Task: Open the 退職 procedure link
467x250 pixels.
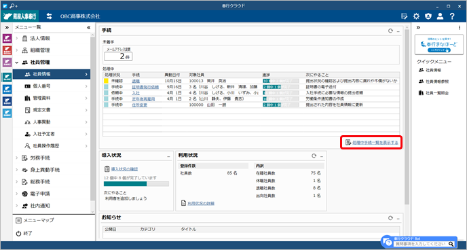Action: (x=136, y=81)
